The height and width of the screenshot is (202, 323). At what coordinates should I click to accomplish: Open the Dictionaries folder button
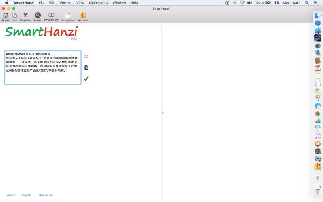click(68, 17)
